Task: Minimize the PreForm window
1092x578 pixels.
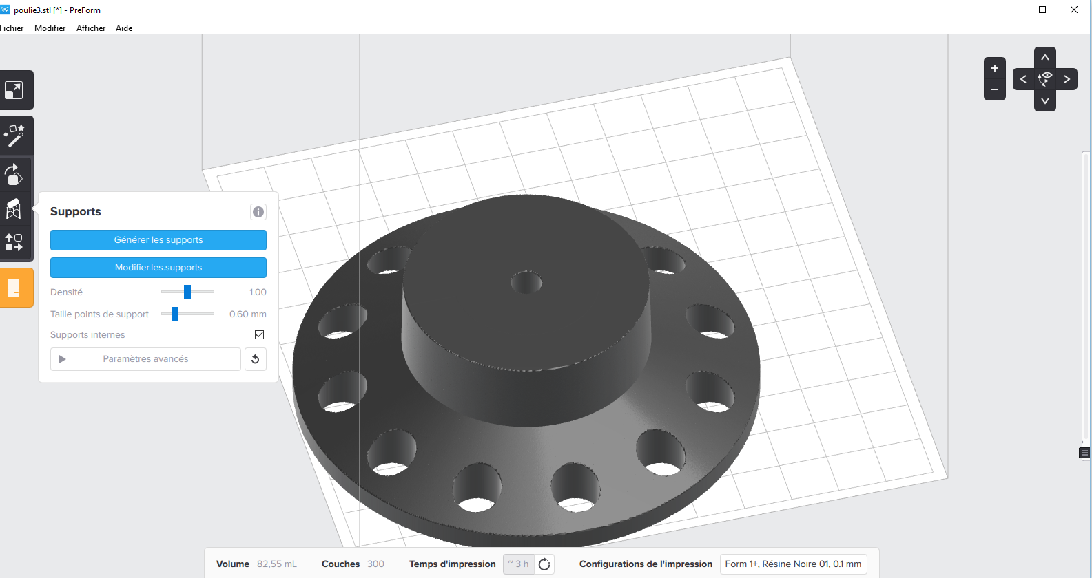Action: tap(1011, 10)
